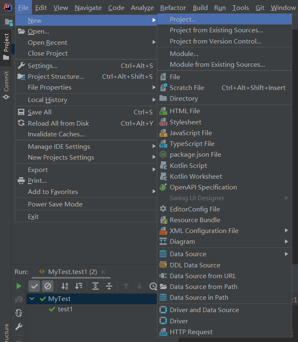This screenshot has height=342, width=298.
Task: Click the green Run play button
Action: click(x=19, y=286)
